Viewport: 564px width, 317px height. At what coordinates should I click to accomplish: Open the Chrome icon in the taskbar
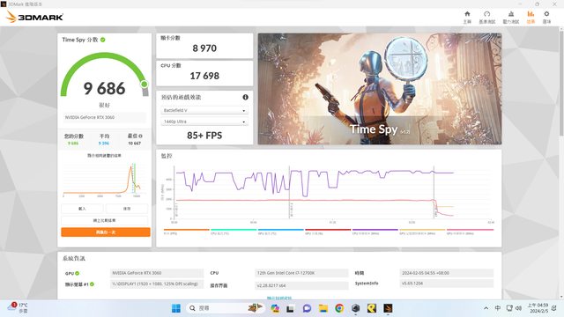(x=338, y=308)
